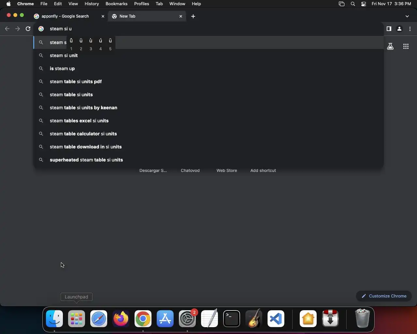Open the downloader app in the dock
Screen dimensions: 417x334
[x=330, y=319]
